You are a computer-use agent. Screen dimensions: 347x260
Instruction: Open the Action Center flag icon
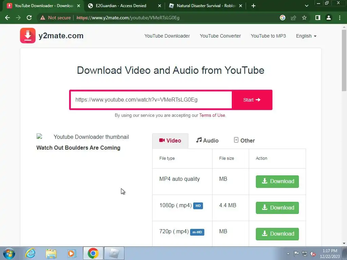tap(296, 254)
